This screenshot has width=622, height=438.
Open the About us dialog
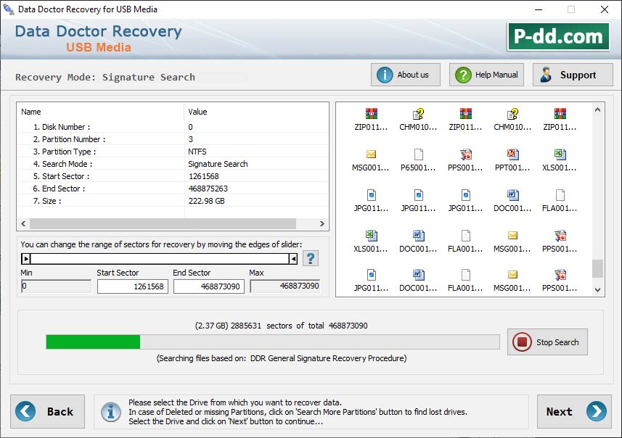tap(405, 74)
